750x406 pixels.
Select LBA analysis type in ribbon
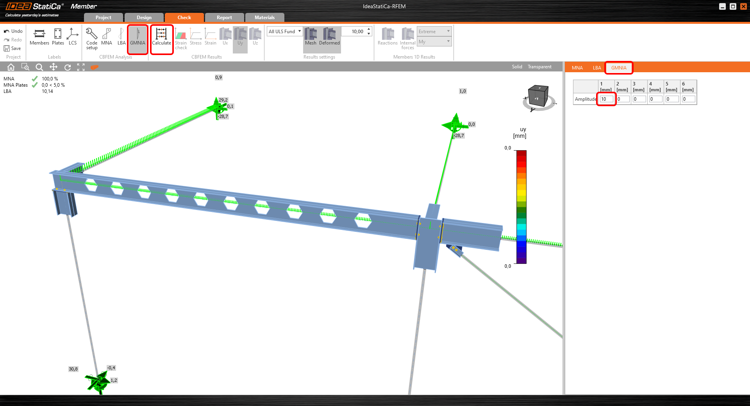pos(121,37)
